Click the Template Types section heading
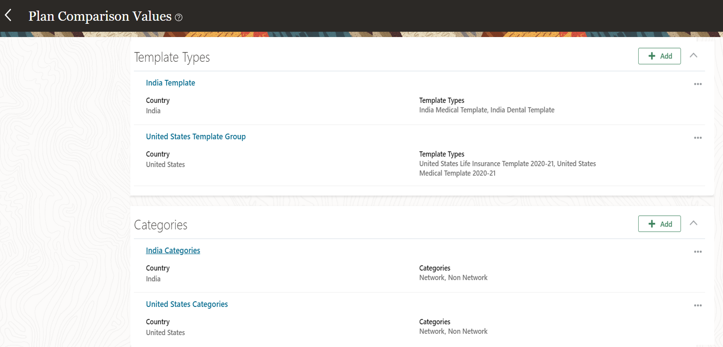Image resolution: width=723 pixels, height=347 pixels. point(172,57)
